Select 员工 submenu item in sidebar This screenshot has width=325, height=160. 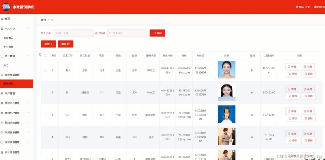point(6,65)
